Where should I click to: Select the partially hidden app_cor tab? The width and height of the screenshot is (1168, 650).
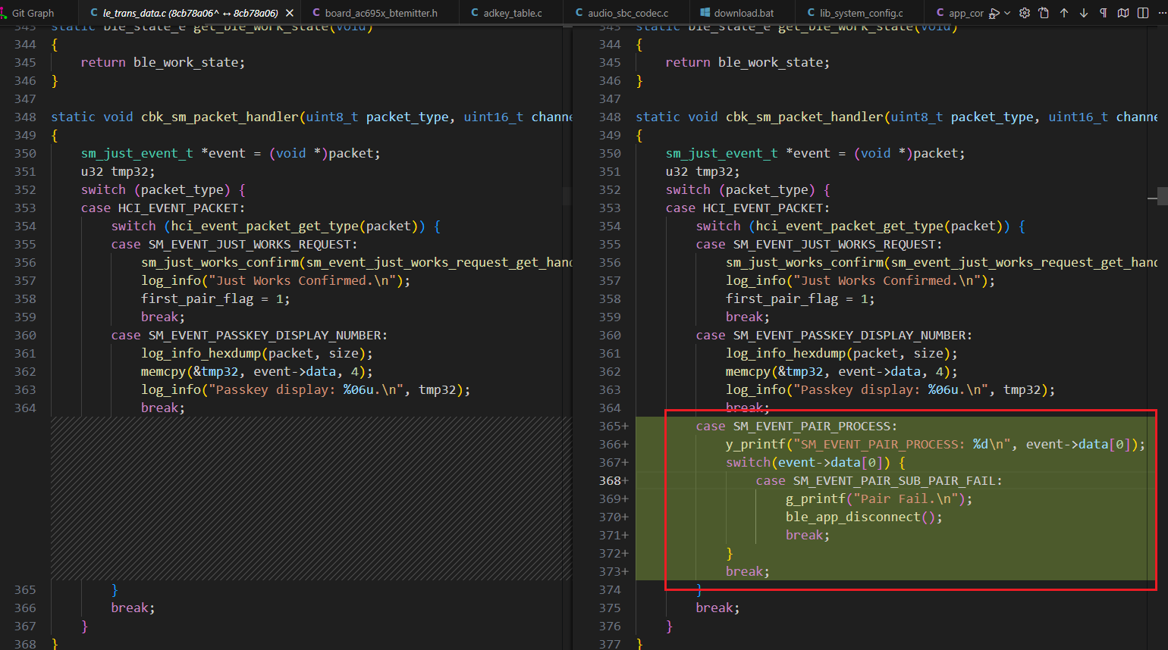point(957,13)
